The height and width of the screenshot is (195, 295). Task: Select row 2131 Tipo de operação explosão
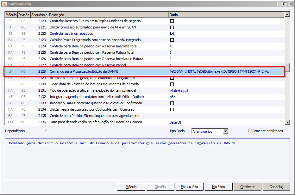tap(144, 91)
